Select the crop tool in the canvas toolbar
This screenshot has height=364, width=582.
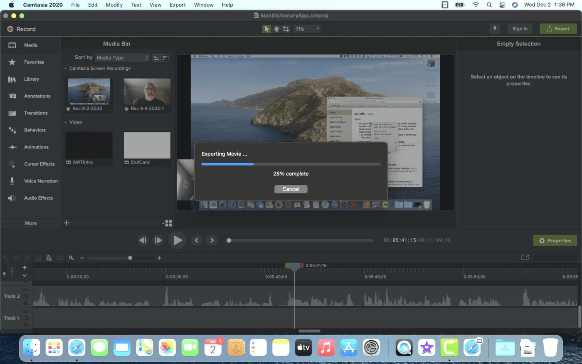(x=286, y=29)
